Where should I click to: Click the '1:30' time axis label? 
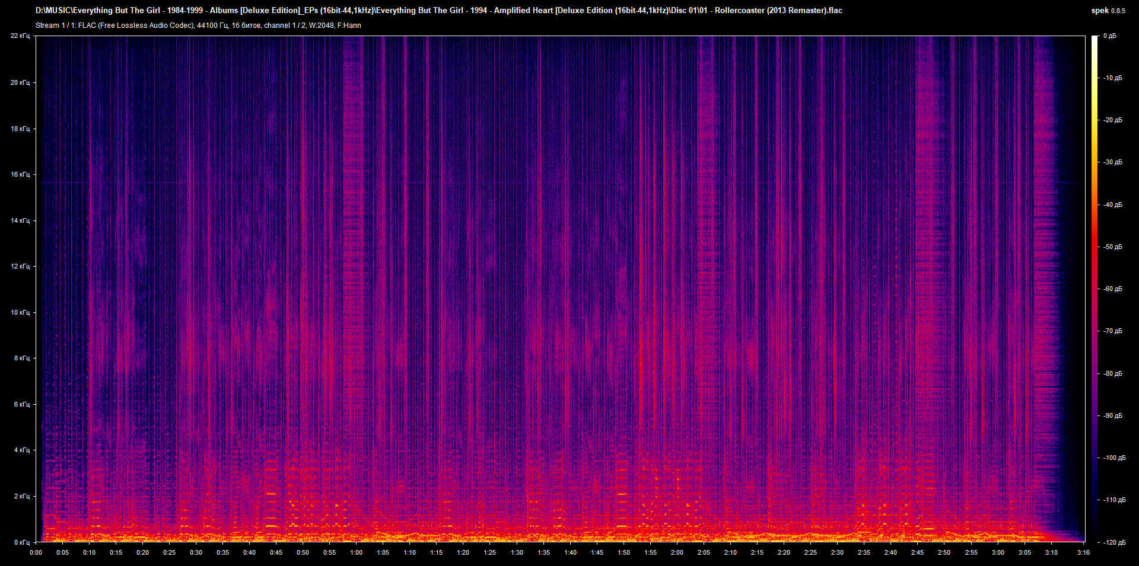click(517, 552)
